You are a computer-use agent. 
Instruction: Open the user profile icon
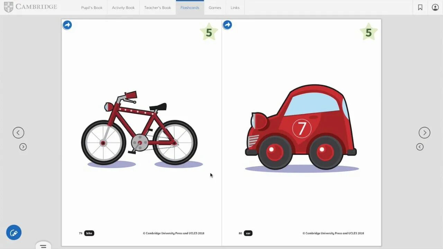pyautogui.click(x=435, y=8)
